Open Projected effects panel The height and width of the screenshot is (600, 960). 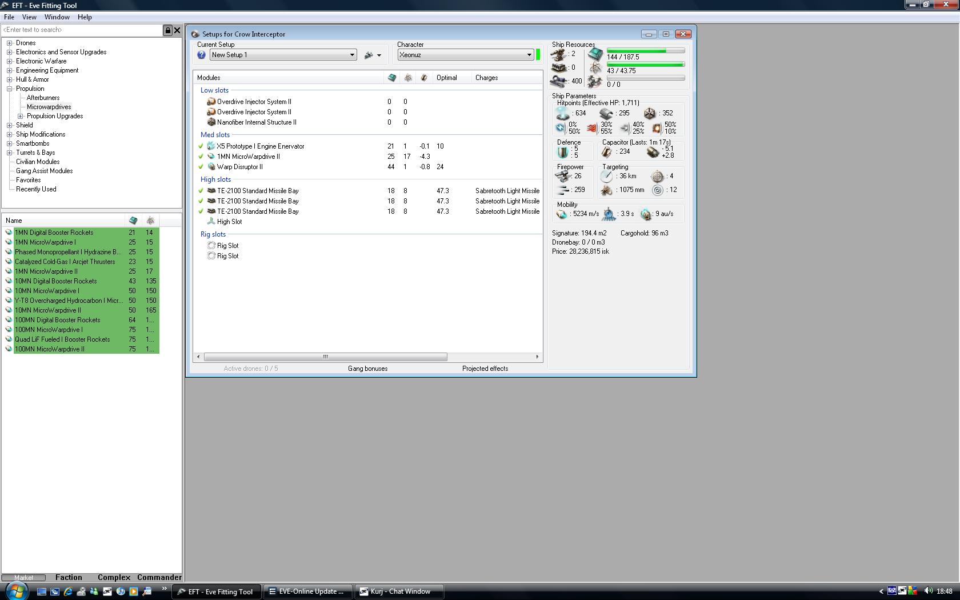485,369
